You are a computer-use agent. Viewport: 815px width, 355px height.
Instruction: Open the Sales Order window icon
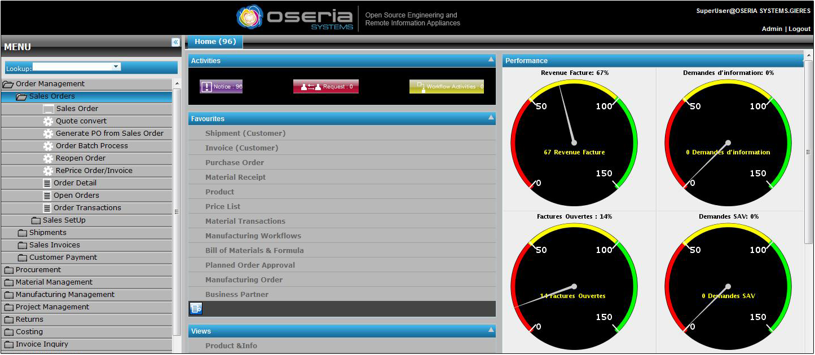49,109
